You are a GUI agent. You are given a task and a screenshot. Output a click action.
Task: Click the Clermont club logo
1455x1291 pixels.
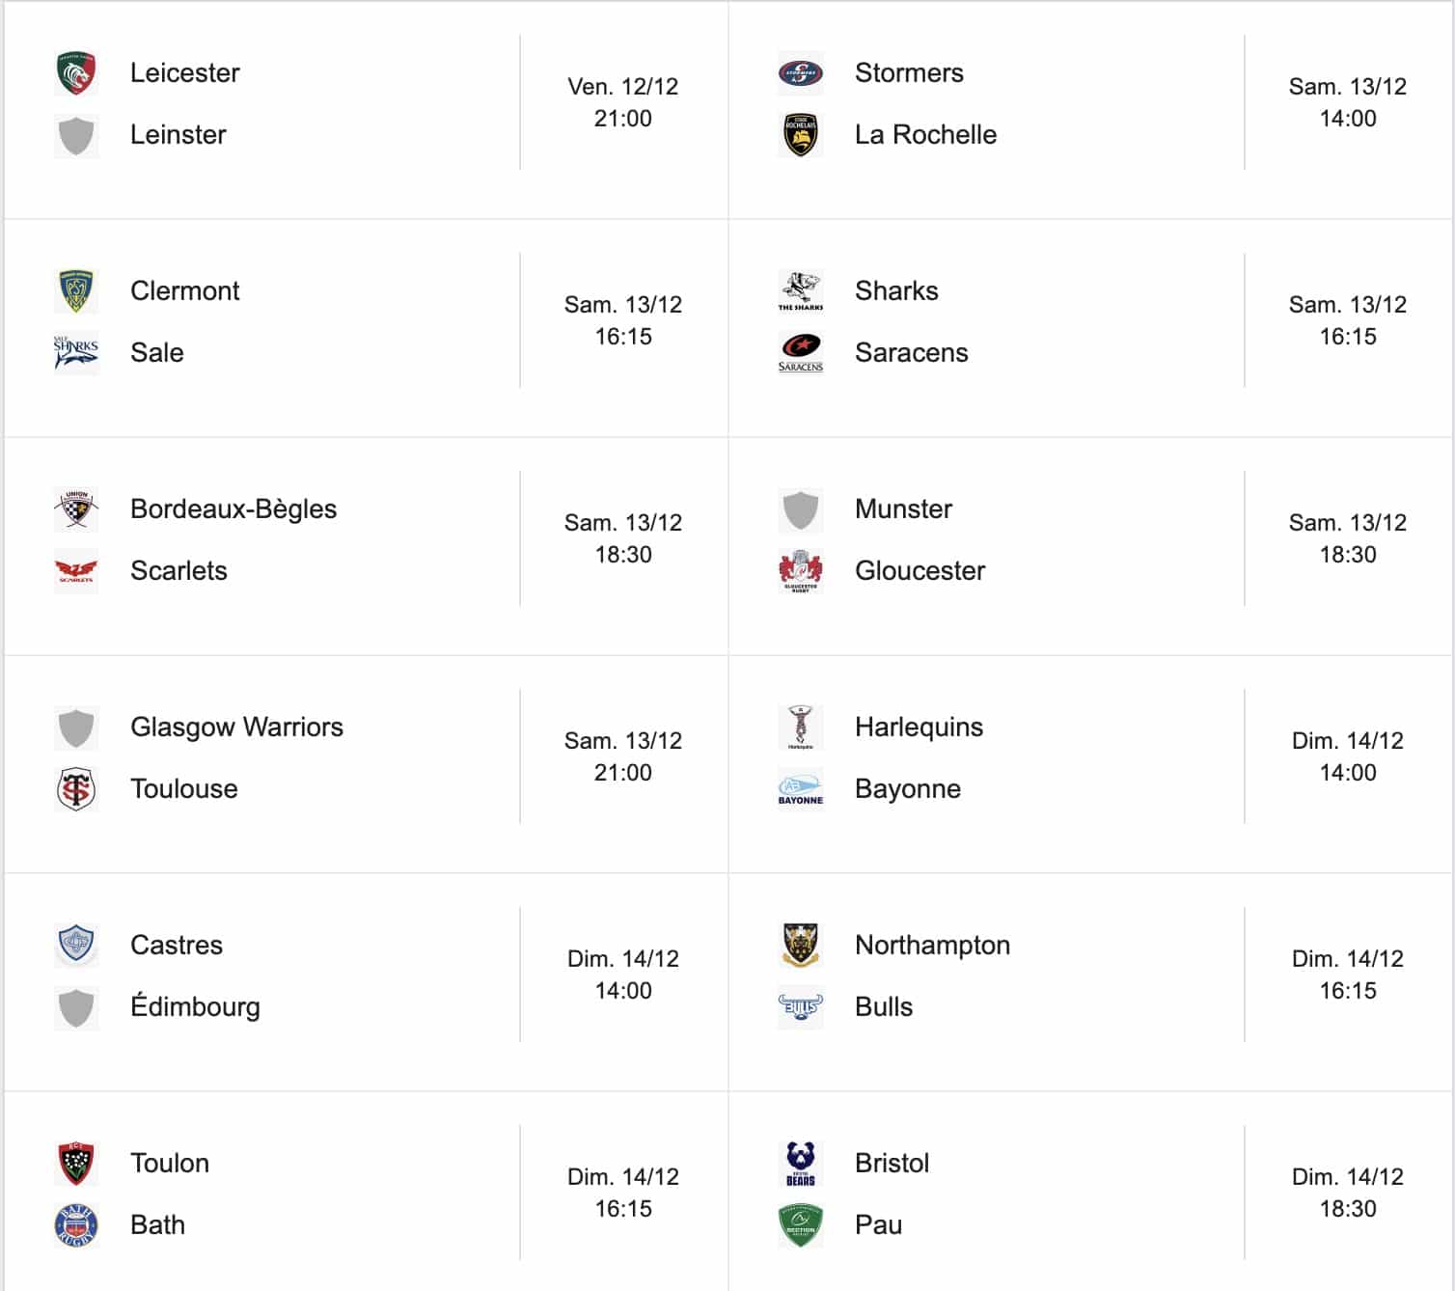click(76, 291)
